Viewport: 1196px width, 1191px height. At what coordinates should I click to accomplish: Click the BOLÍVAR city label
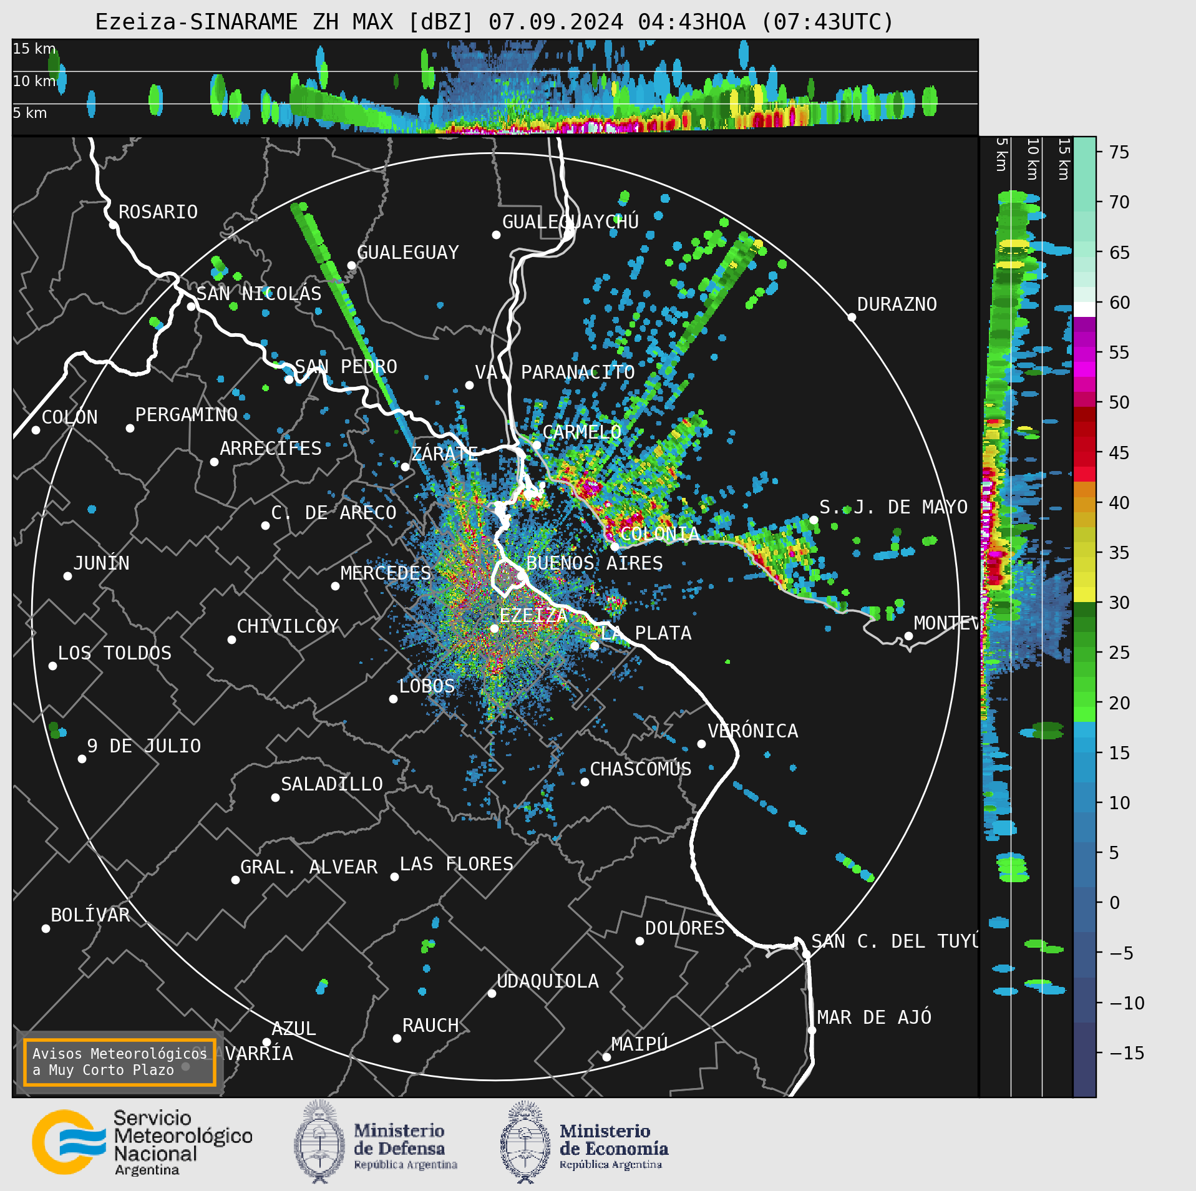point(90,915)
